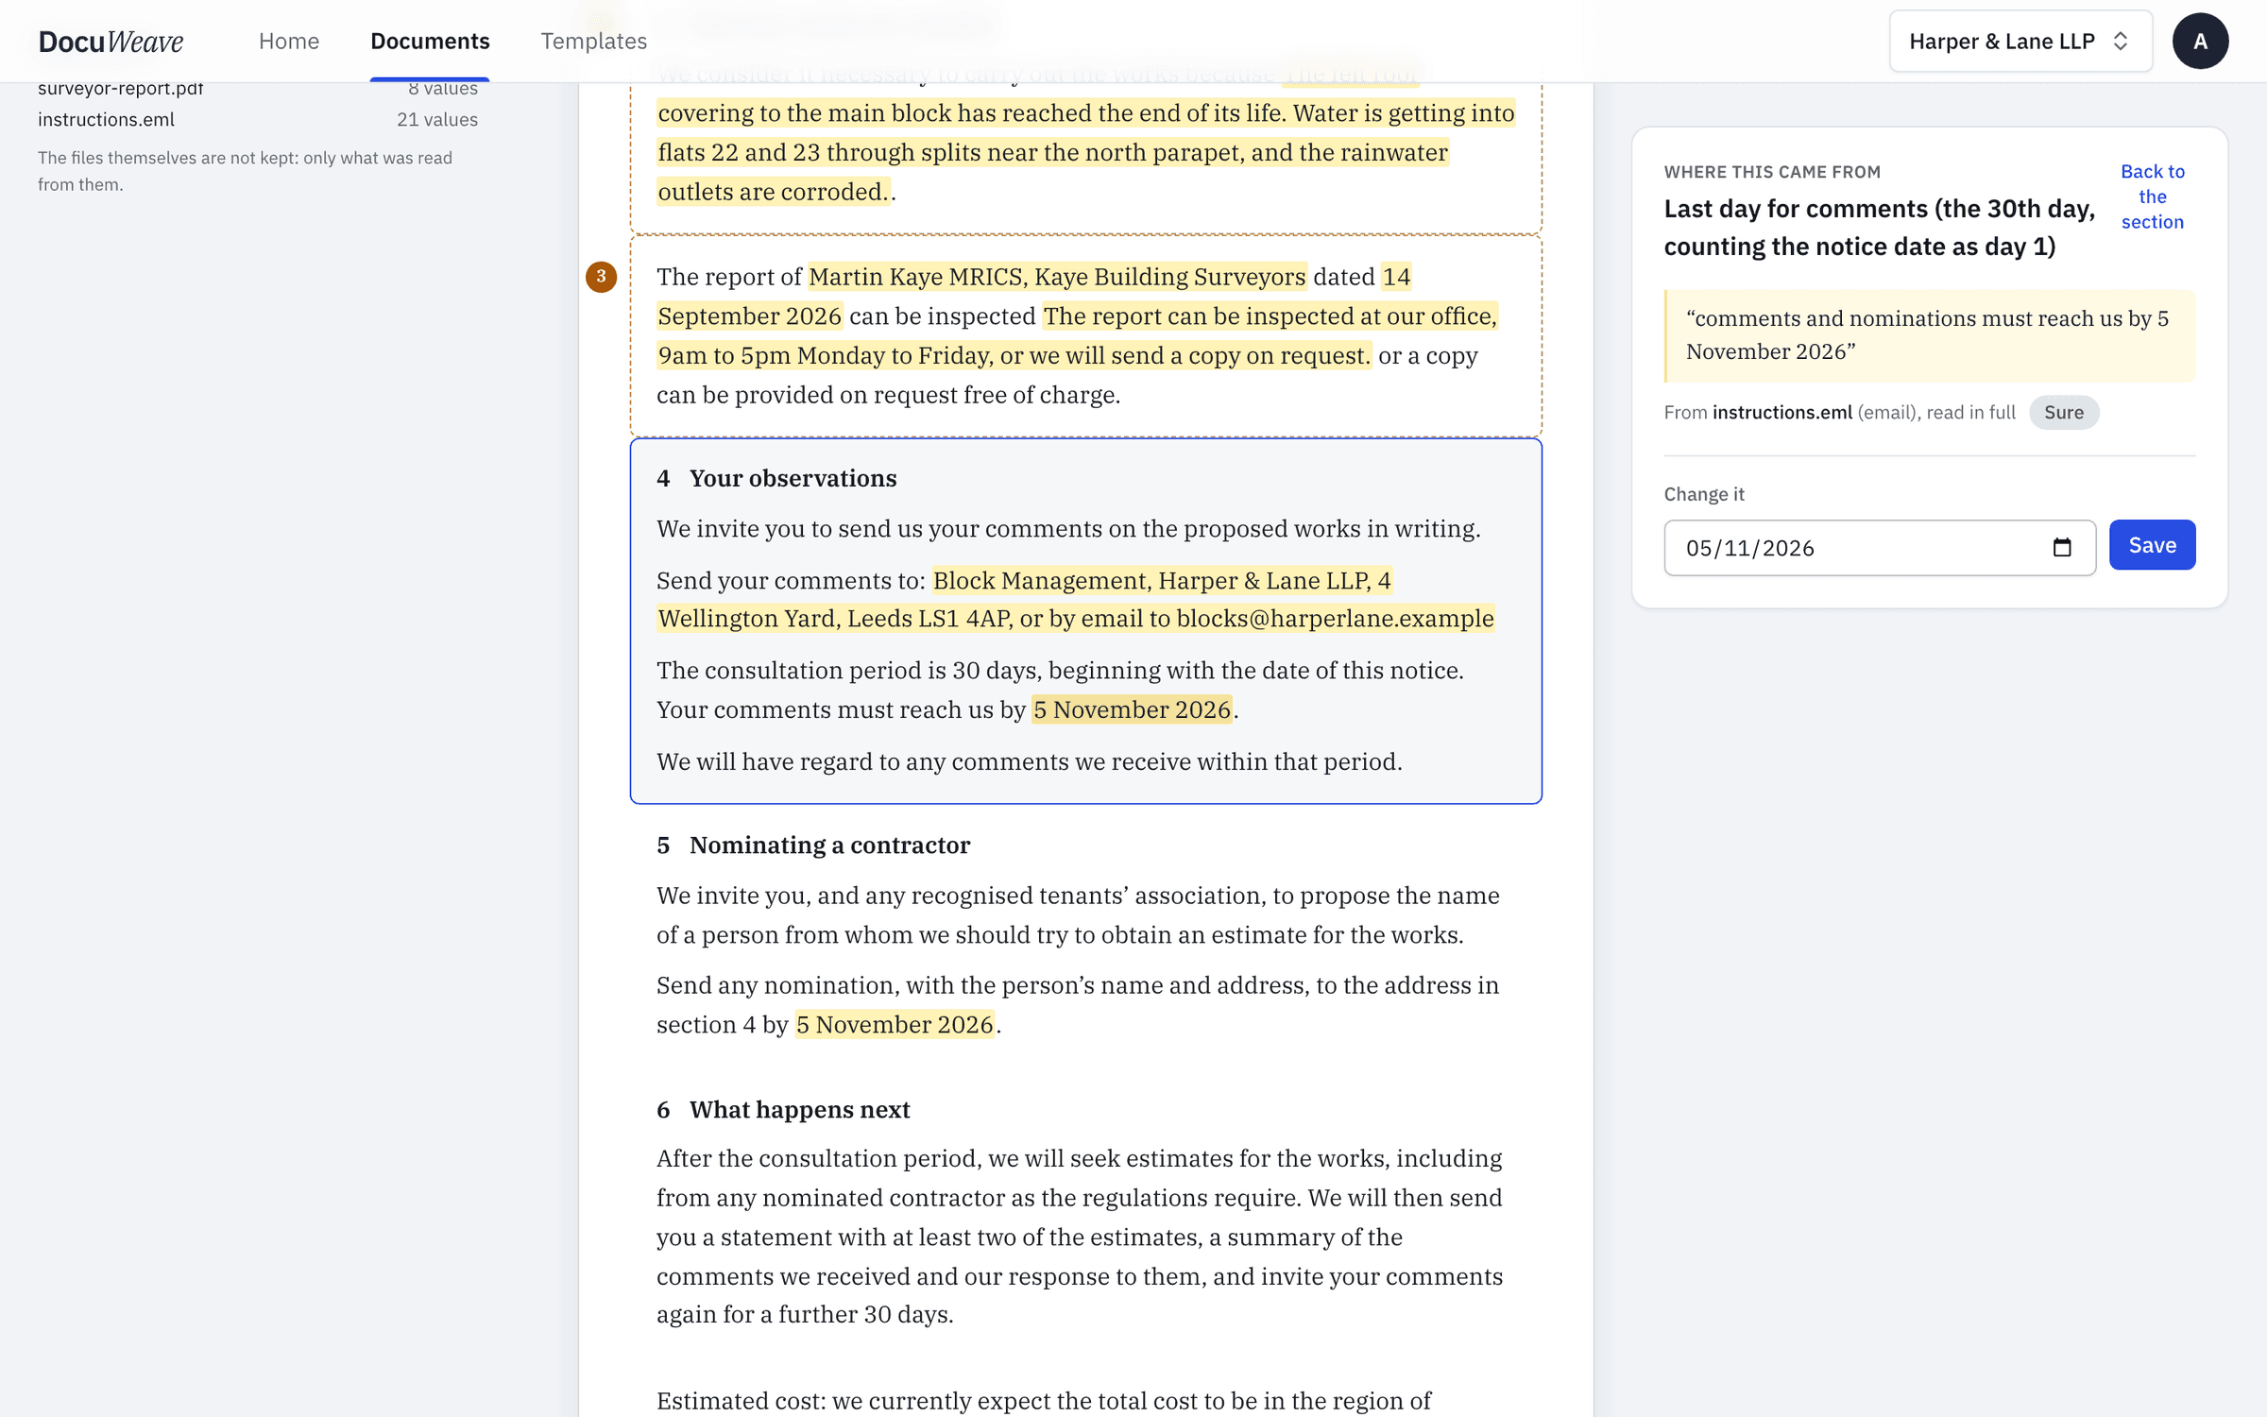The image size is (2267, 1417).
Task: Select the Documents tab
Action: coord(430,41)
